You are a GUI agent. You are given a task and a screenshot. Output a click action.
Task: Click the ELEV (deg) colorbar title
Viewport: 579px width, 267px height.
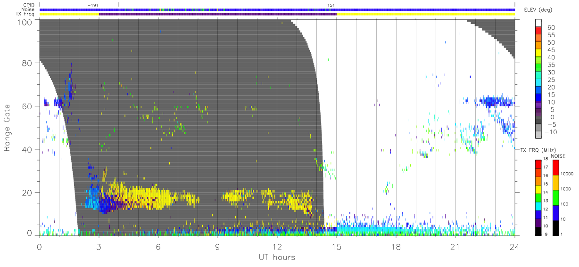click(x=540, y=9)
